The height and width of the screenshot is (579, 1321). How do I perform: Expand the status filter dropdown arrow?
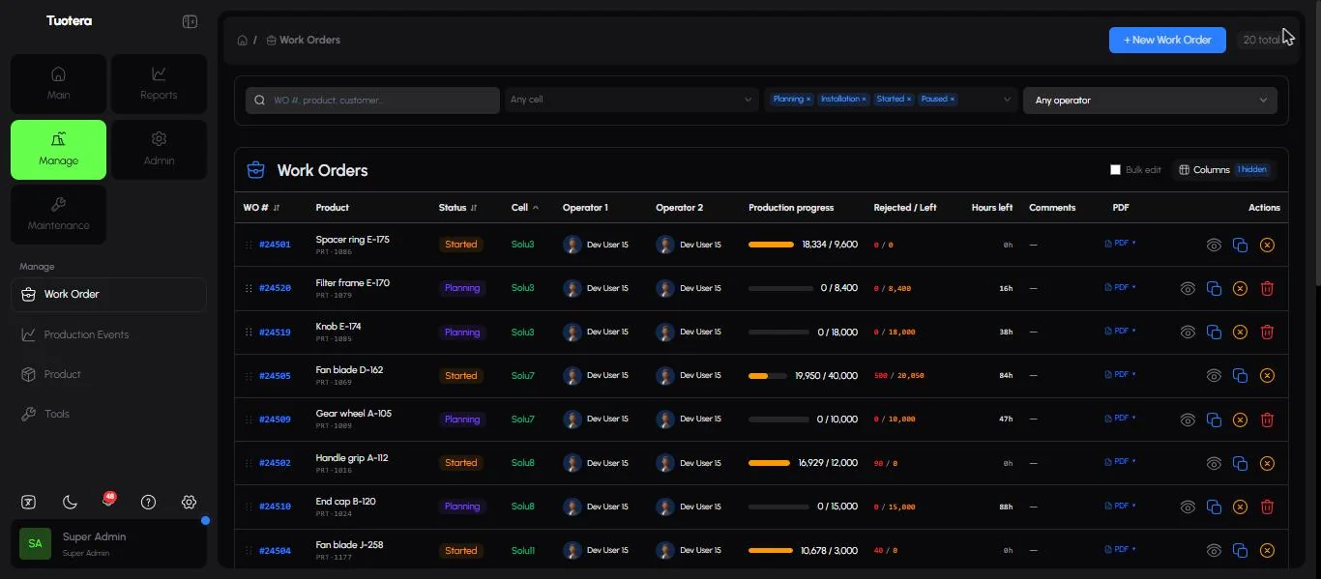point(1007,100)
